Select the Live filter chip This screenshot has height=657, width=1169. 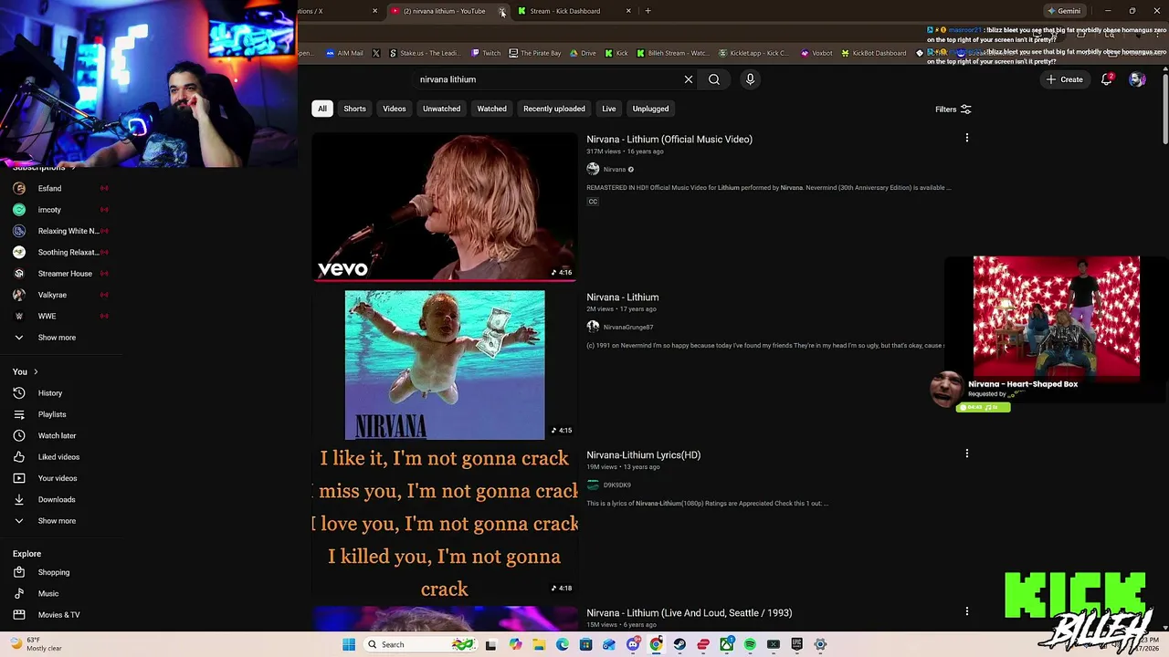point(608,109)
